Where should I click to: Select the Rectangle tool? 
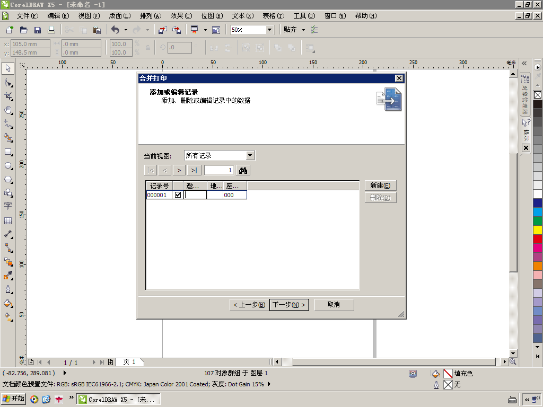click(8, 152)
